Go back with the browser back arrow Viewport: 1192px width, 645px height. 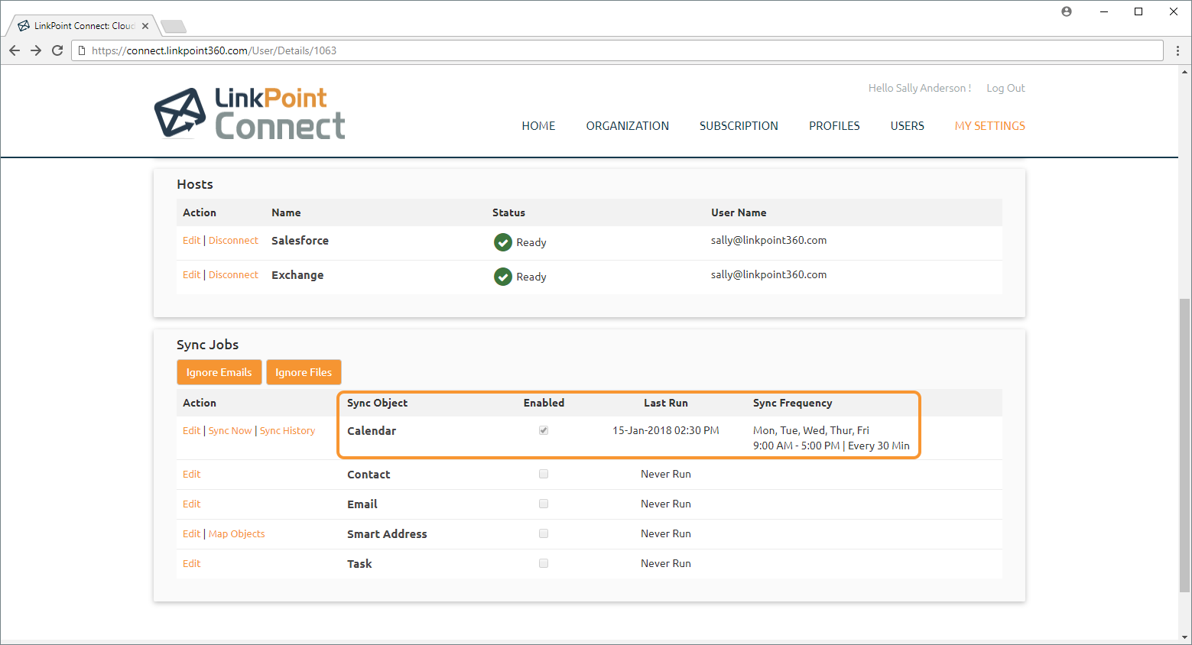pyautogui.click(x=15, y=50)
